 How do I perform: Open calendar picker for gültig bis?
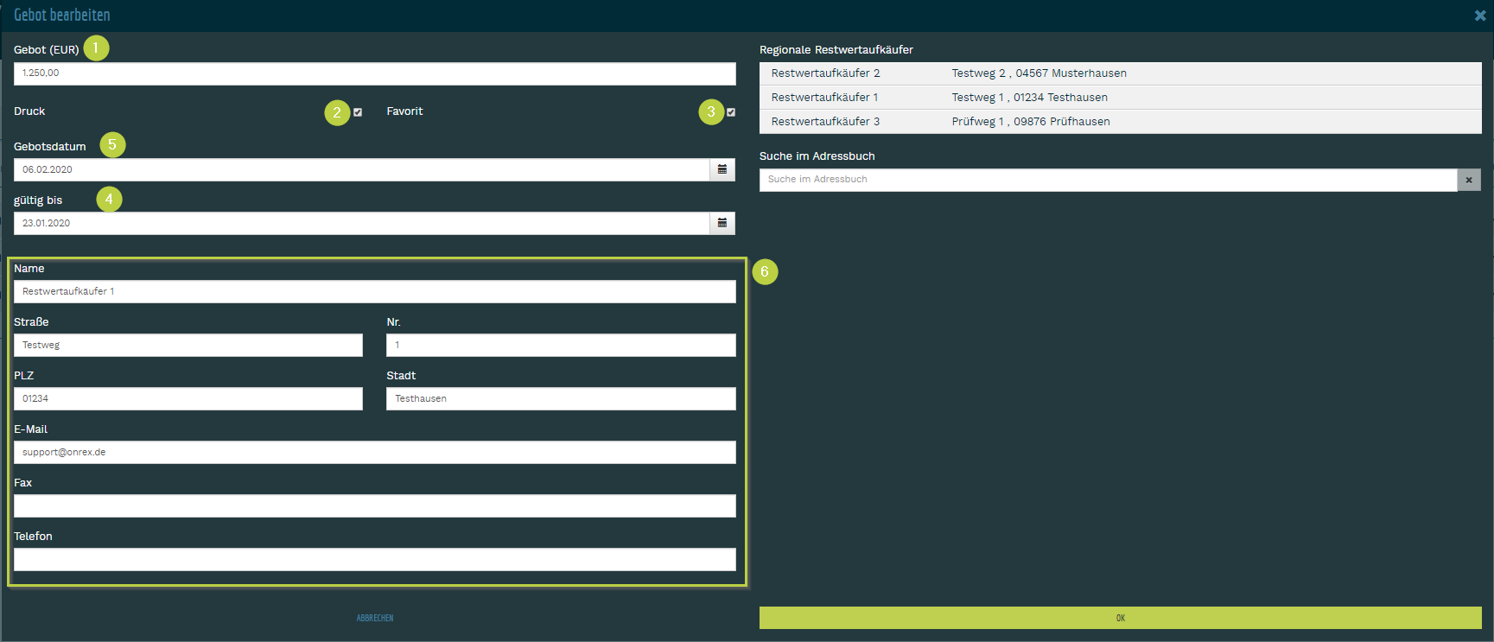pos(722,223)
